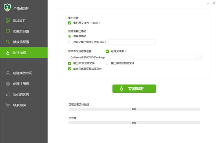Click the 备份设置 section heading

tap(73, 18)
